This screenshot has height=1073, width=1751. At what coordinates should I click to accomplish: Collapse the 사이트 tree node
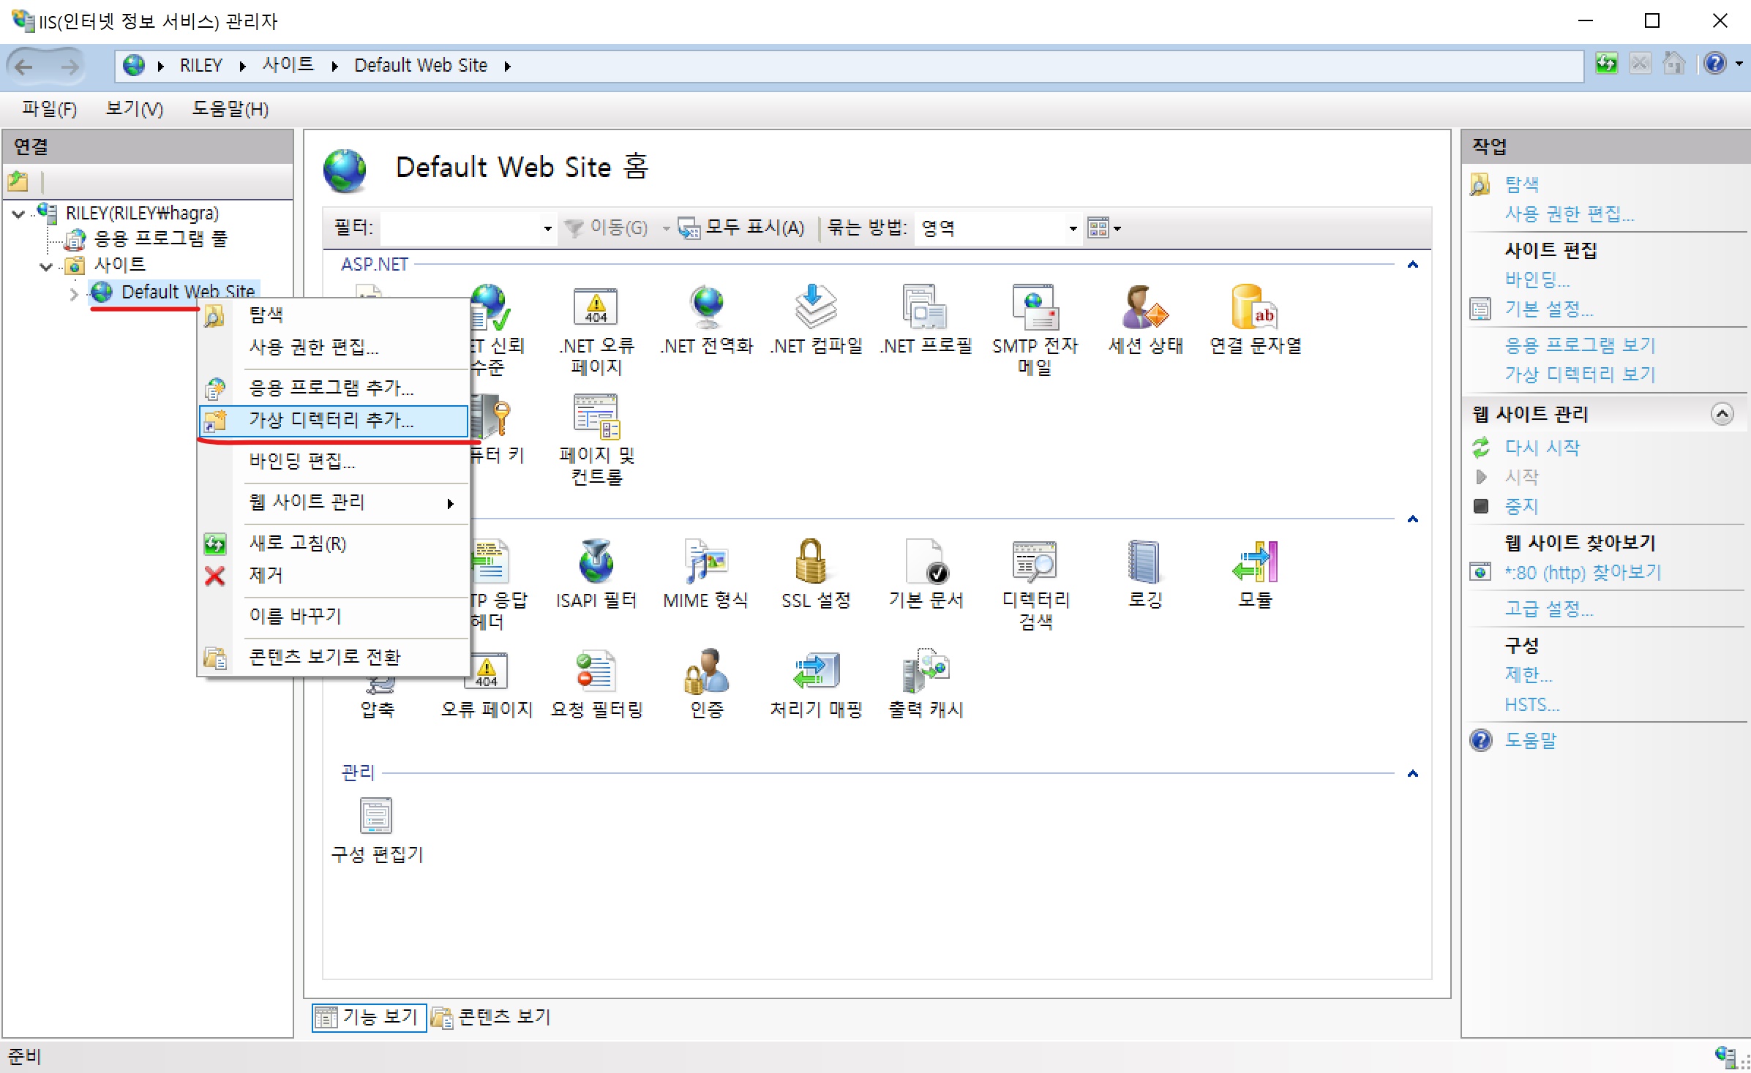click(45, 266)
